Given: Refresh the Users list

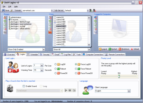Looking at the screenshot, I should 50,21.
